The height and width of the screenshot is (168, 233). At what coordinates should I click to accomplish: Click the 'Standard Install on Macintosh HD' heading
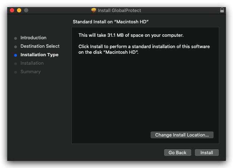(111, 22)
